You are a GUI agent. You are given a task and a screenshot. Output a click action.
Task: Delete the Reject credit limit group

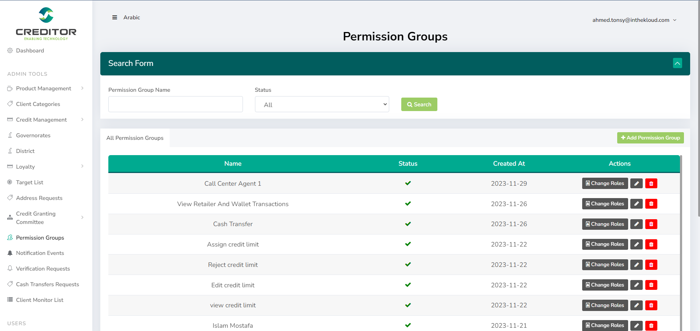pos(651,265)
